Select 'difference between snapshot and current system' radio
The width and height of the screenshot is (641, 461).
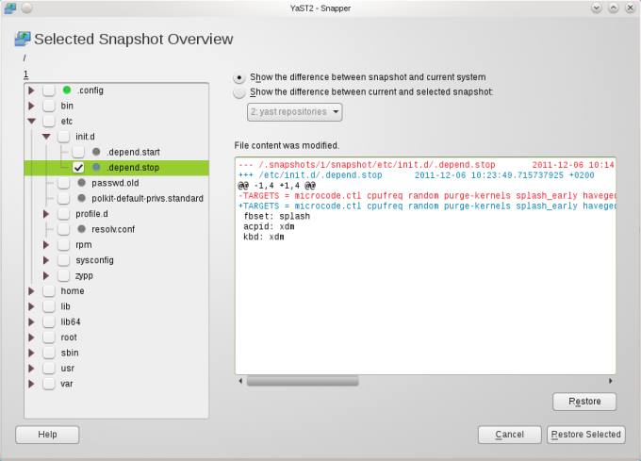click(x=239, y=76)
